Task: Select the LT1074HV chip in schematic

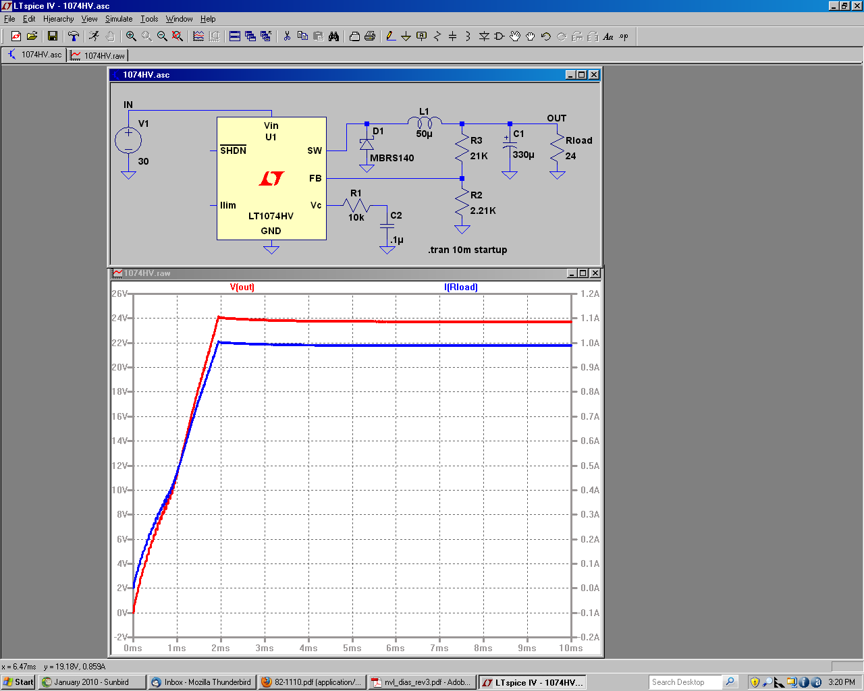Action: pos(271,179)
